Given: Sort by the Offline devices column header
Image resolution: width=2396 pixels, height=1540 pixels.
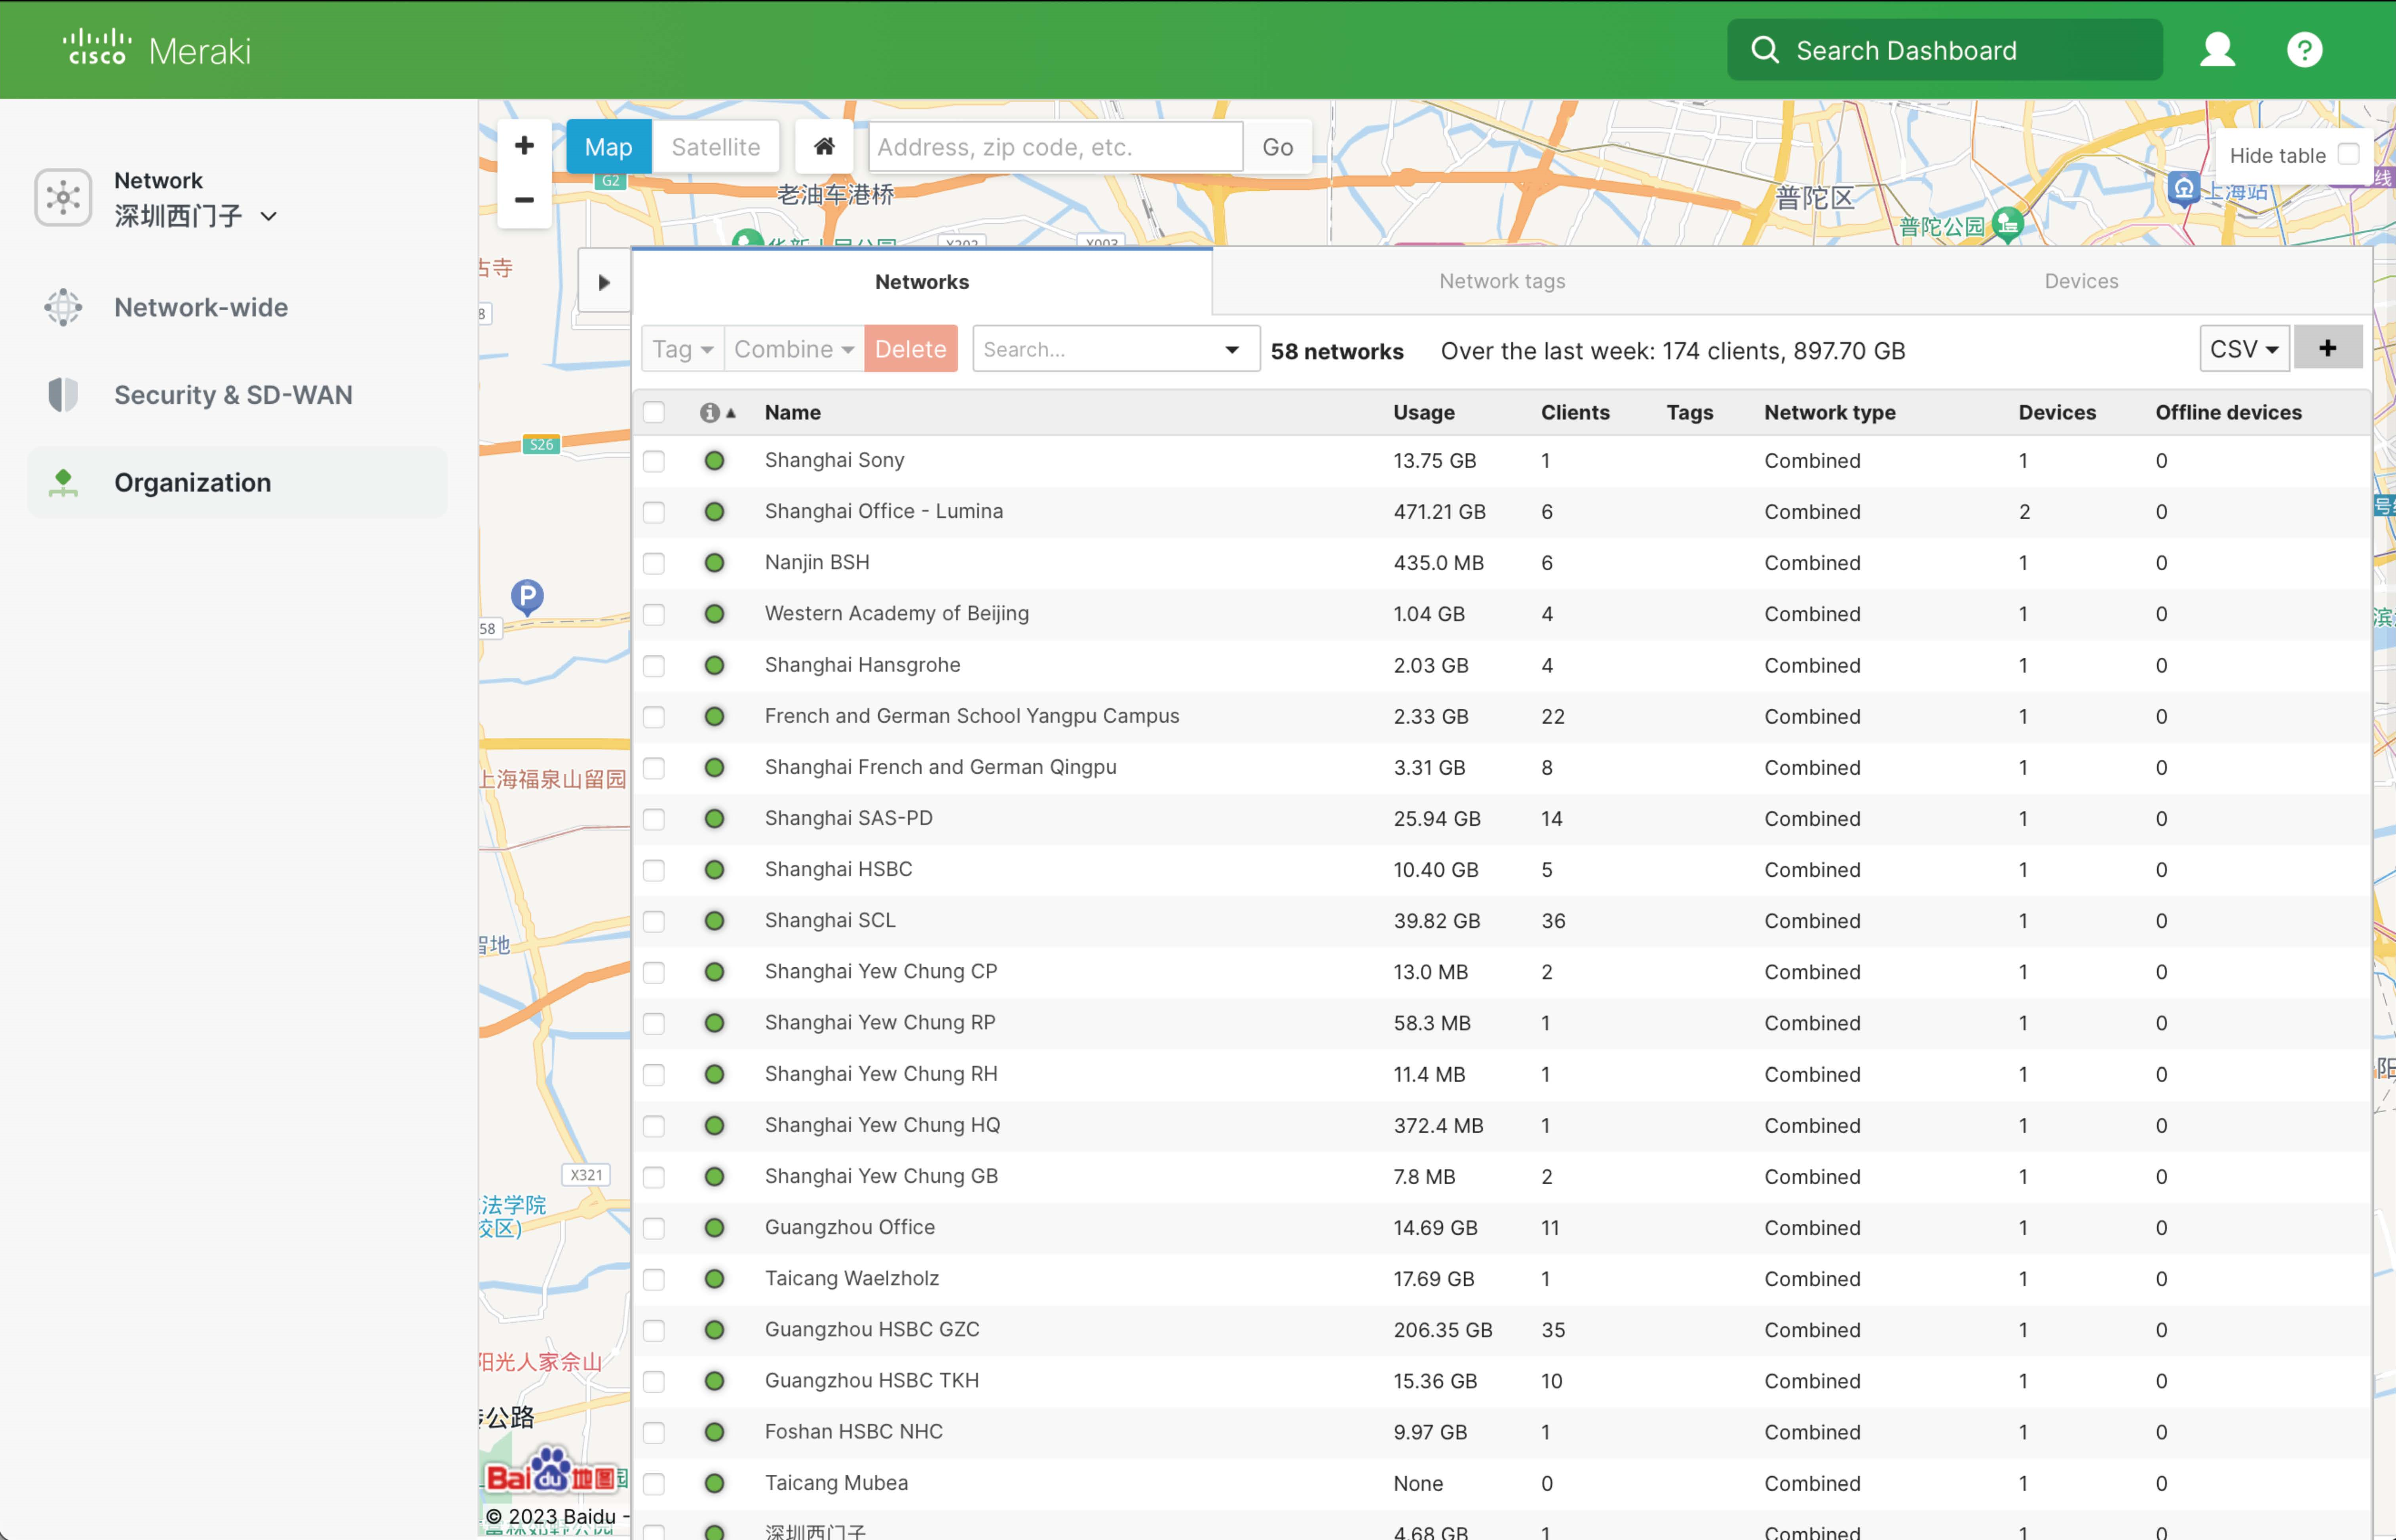Looking at the screenshot, I should click(x=2228, y=413).
